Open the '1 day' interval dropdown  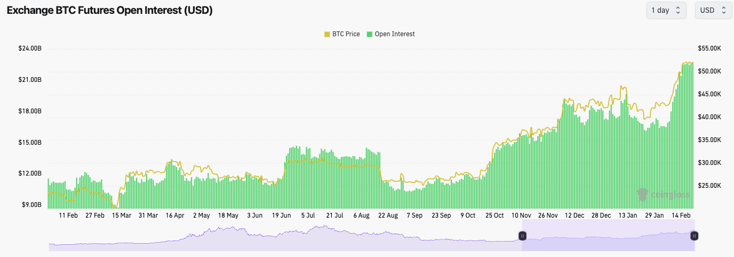point(666,10)
